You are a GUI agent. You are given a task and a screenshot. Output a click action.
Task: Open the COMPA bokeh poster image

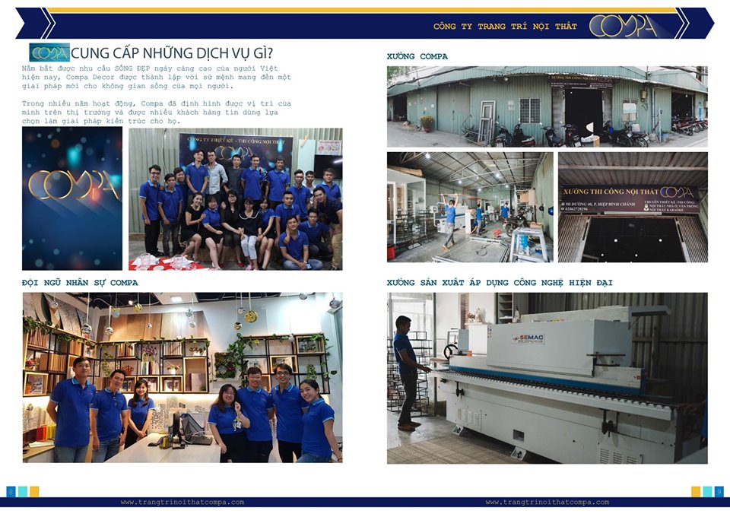[72, 198]
